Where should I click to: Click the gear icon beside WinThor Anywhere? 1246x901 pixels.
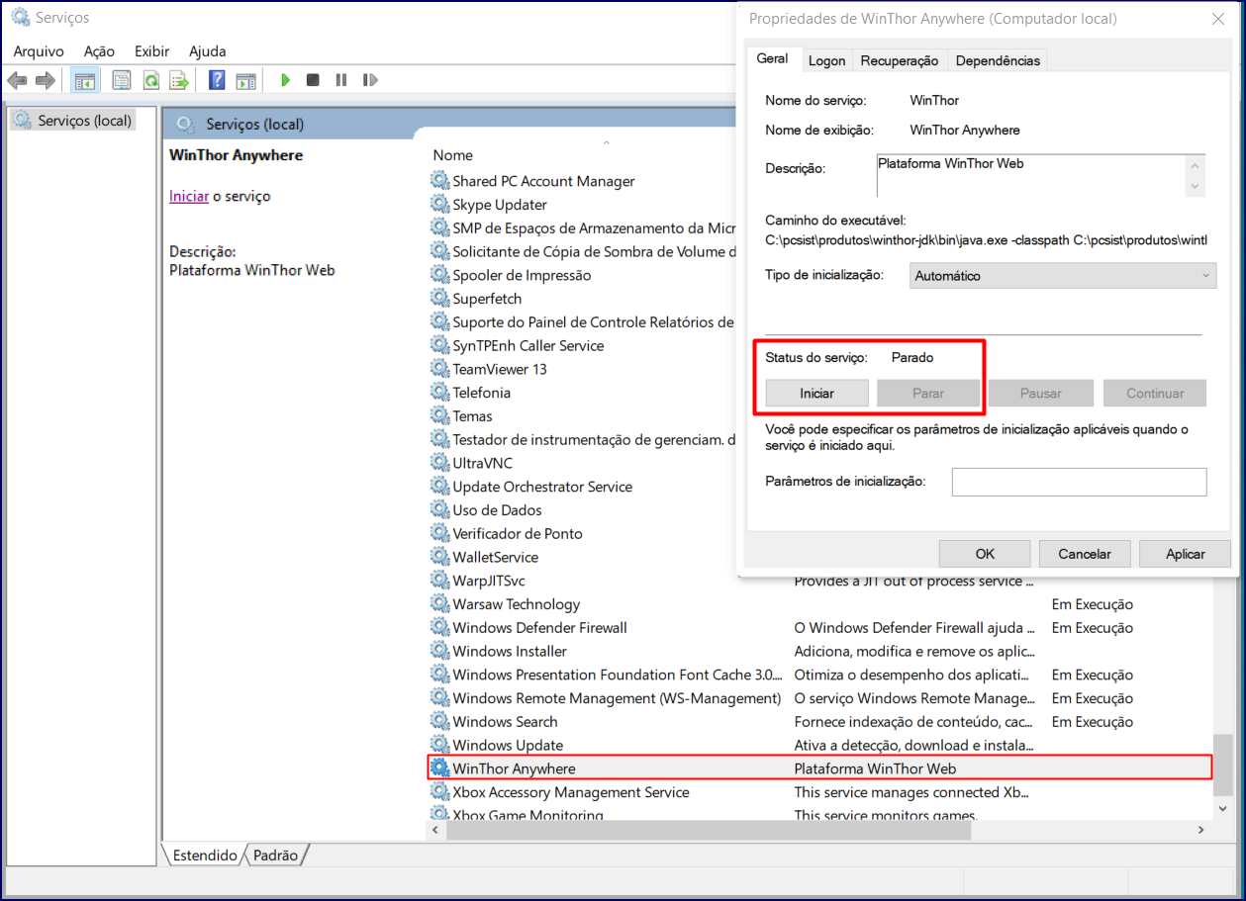click(x=439, y=767)
